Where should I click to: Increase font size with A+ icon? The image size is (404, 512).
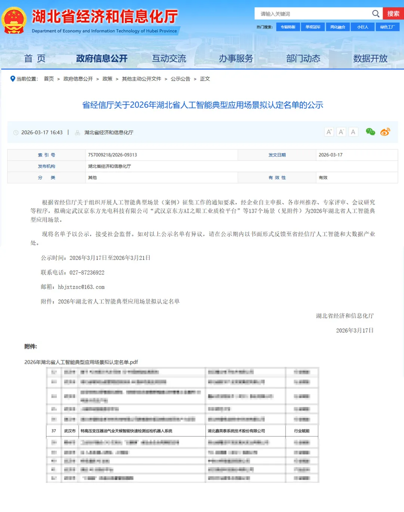coord(329,132)
